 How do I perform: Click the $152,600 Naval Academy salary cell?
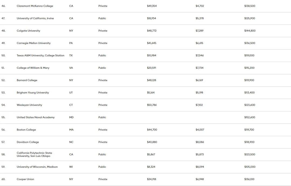pyautogui.click(x=250, y=117)
